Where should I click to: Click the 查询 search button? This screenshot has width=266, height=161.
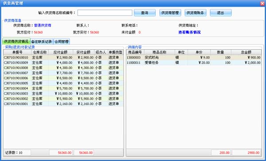(x=145, y=13)
